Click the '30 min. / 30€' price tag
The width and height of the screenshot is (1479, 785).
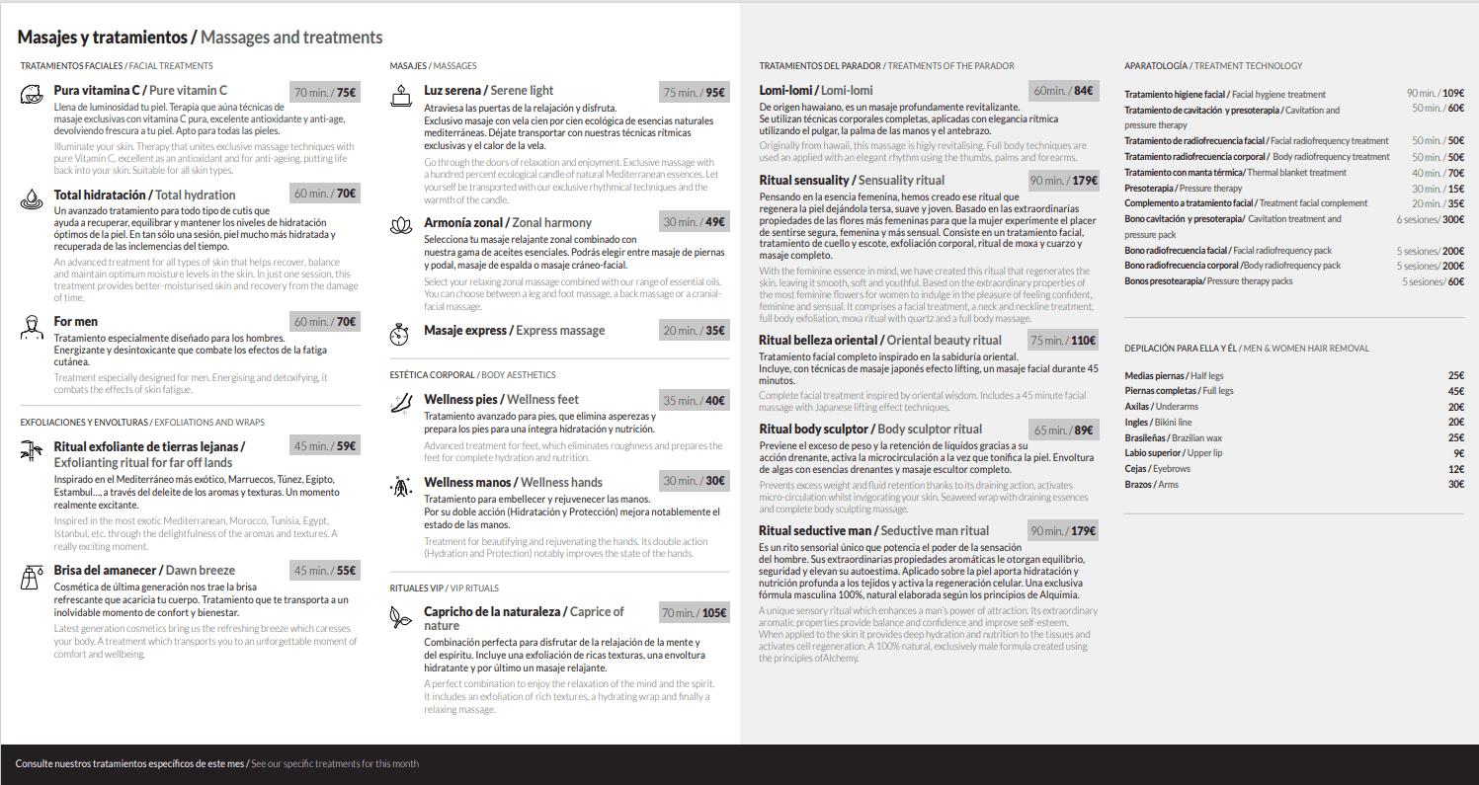695,481
